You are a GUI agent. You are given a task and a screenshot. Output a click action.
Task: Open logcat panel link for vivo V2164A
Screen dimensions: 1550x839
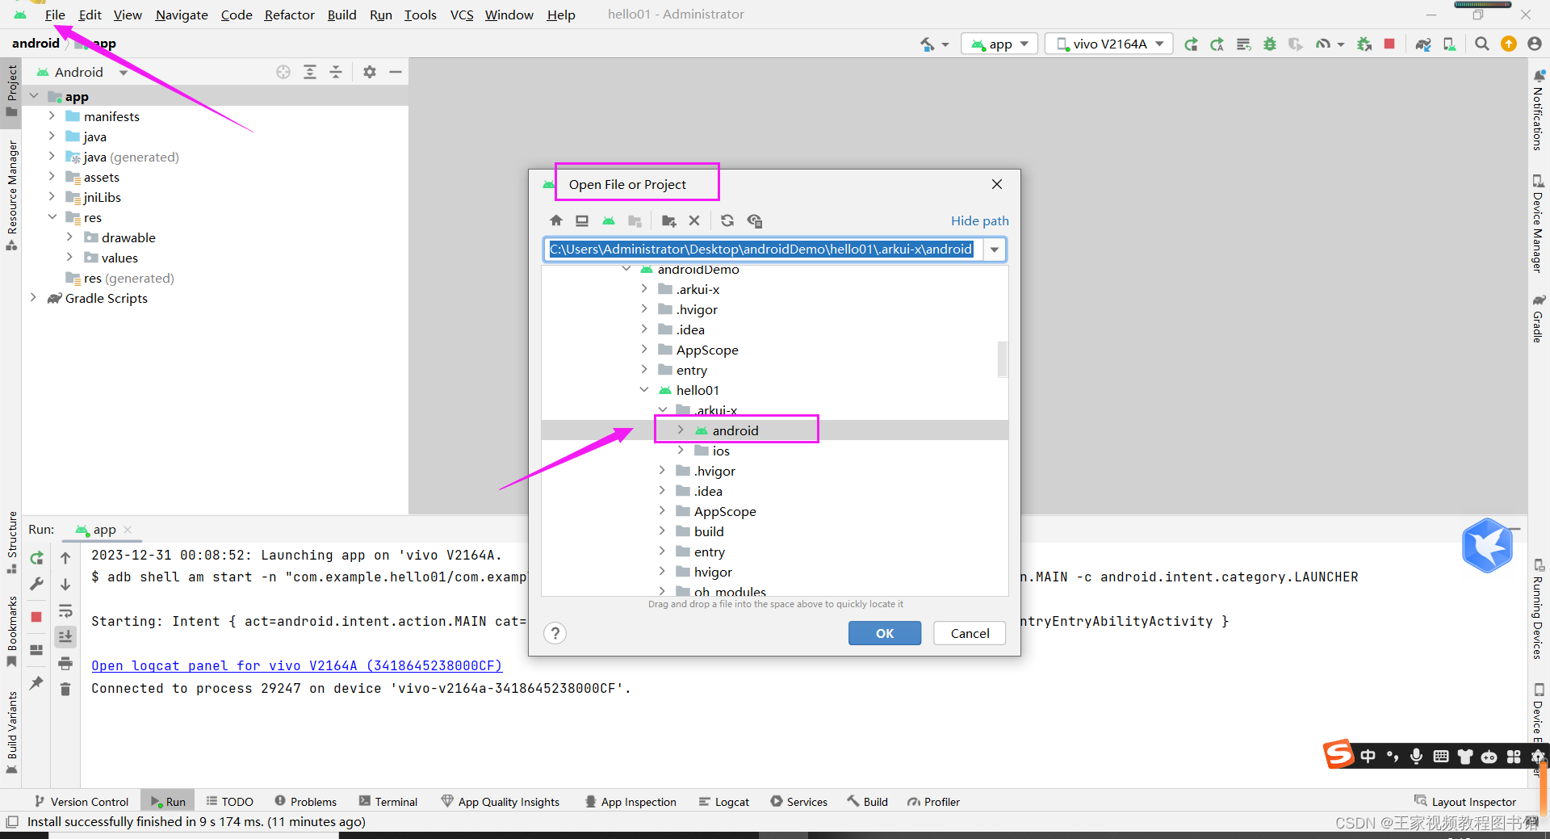(x=296, y=665)
